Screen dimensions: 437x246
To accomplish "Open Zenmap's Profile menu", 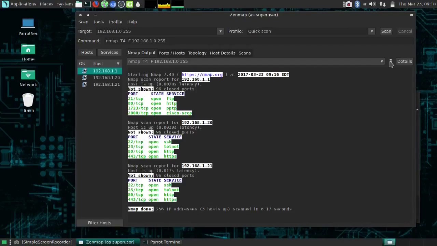I will click(115, 22).
